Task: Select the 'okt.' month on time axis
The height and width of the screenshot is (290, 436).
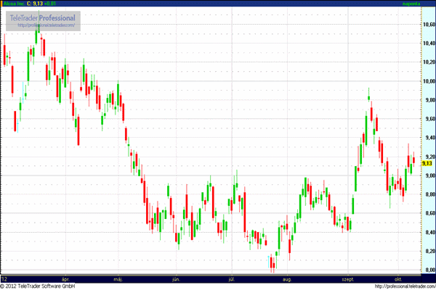Action: tap(398, 278)
